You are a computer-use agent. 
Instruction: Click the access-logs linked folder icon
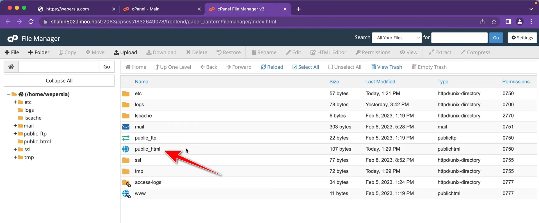pyautogui.click(x=126, y=183)
